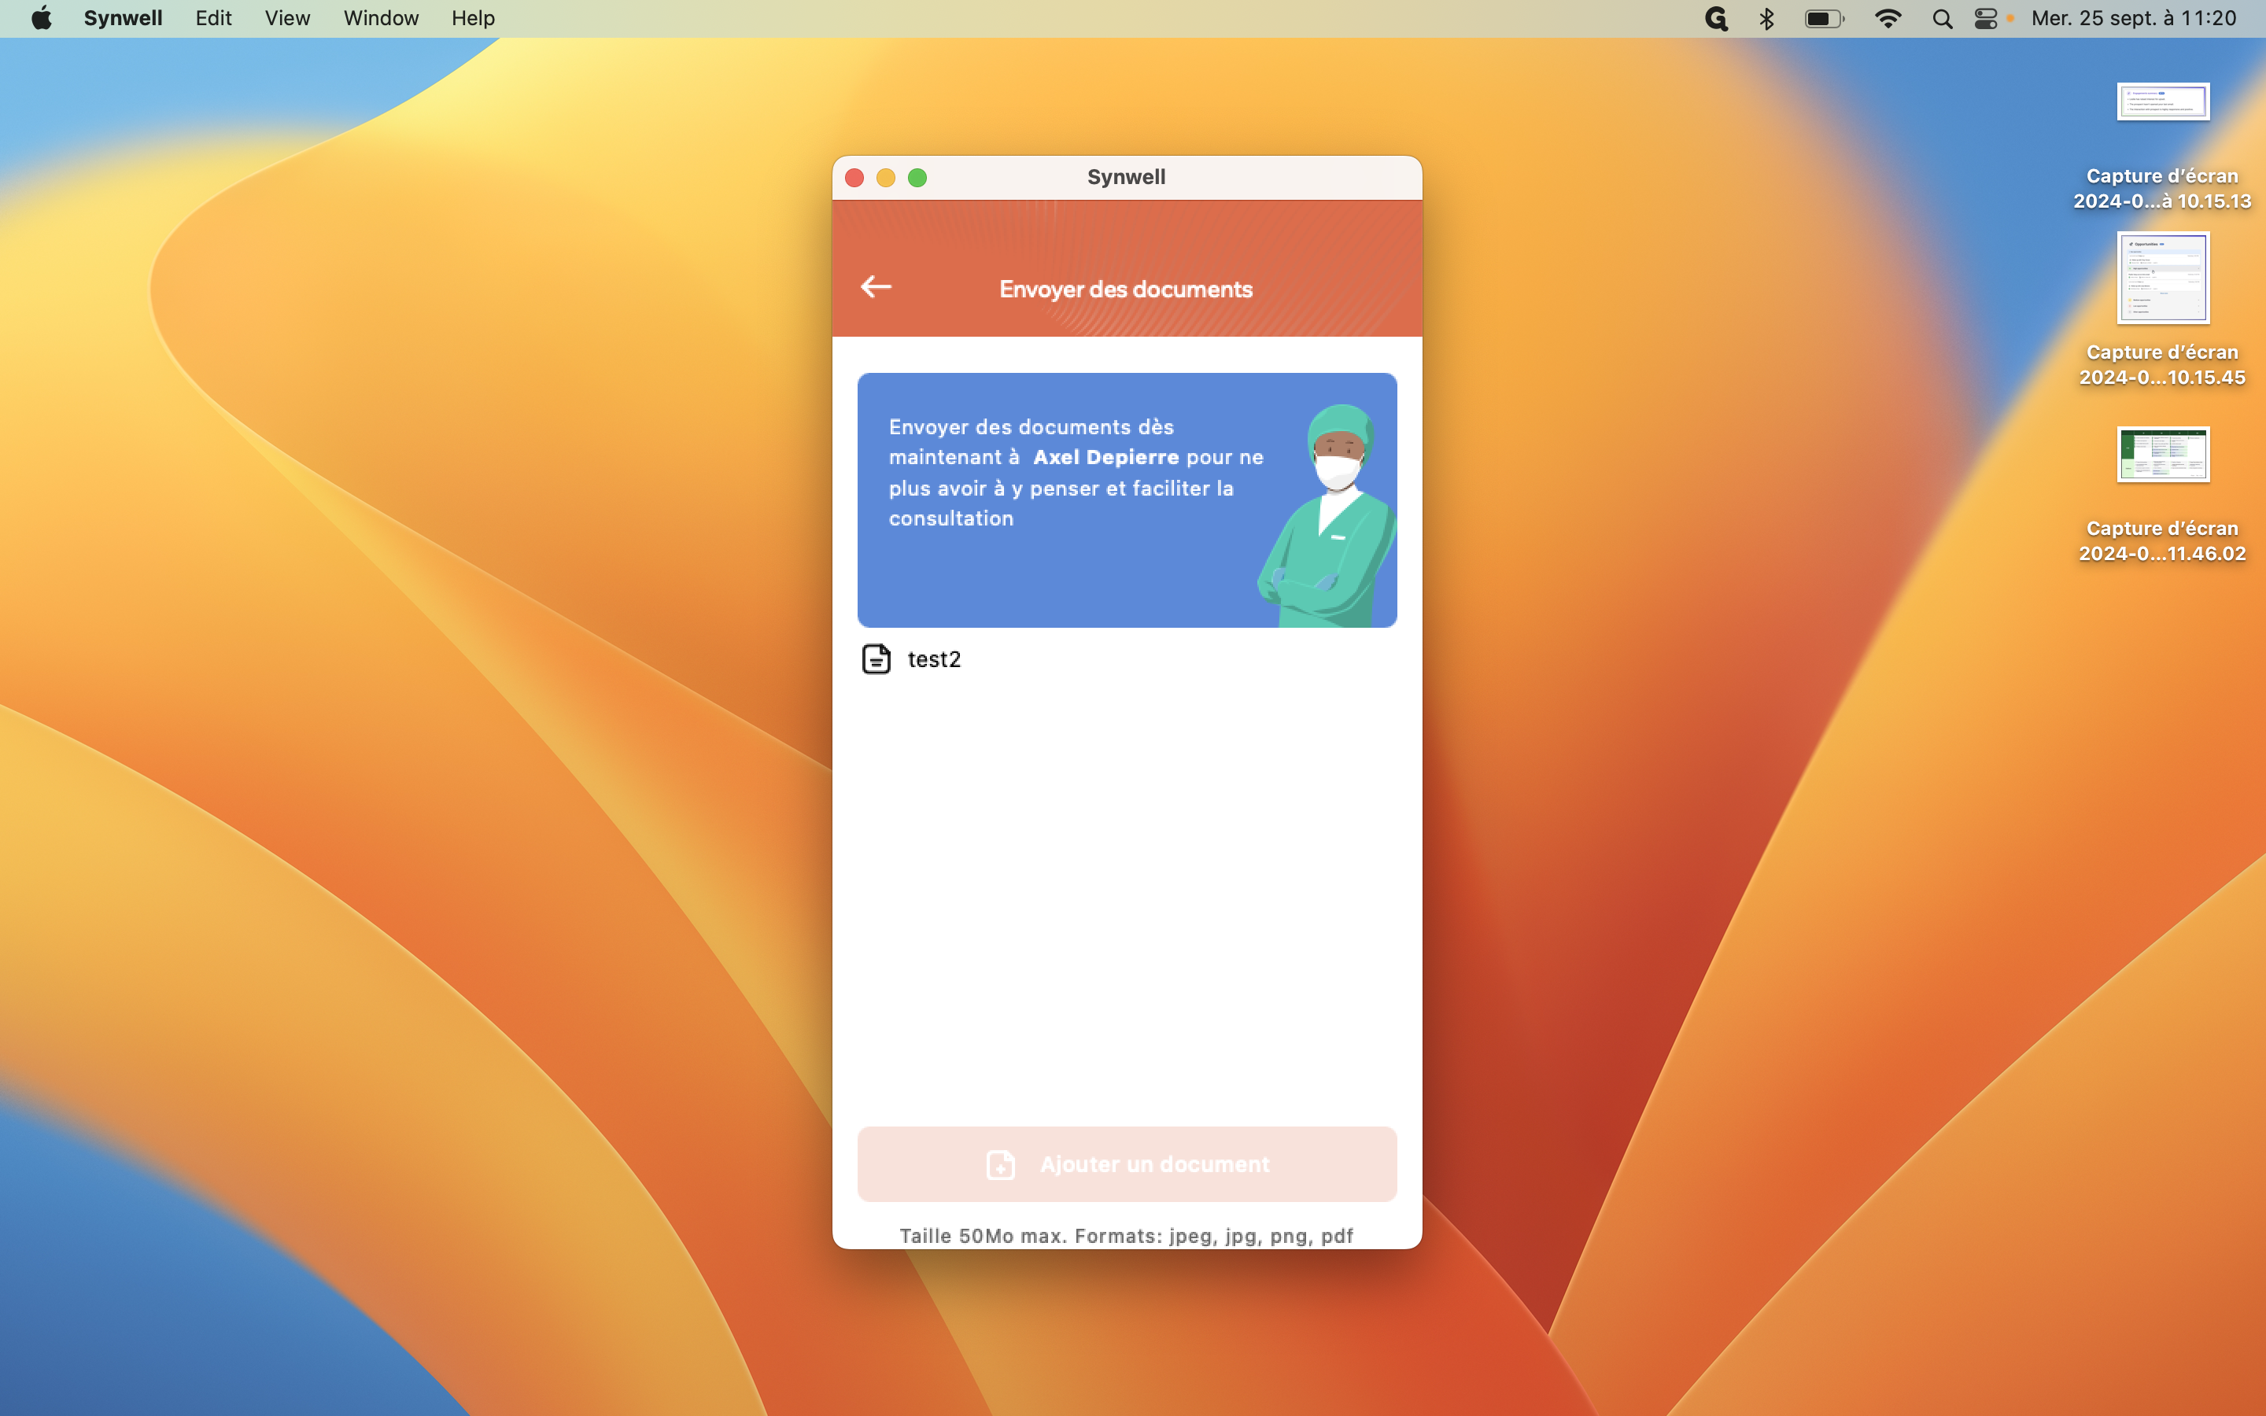Click the Ajouter un document button
This screenshot has width=2266, height=1416.
(x=1127, y=1164)
